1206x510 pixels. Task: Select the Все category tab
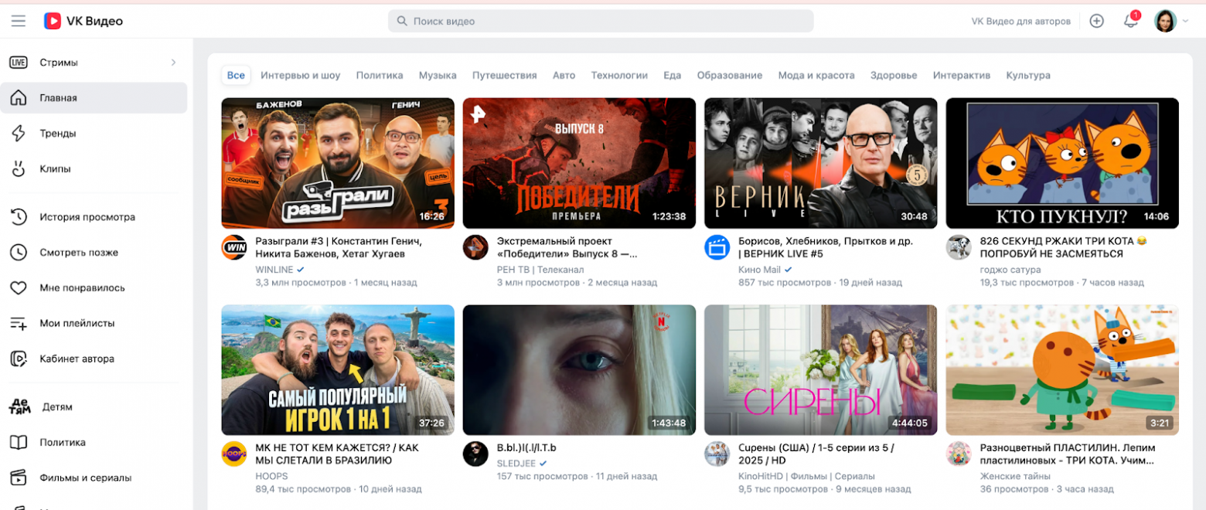click(236, 75)
